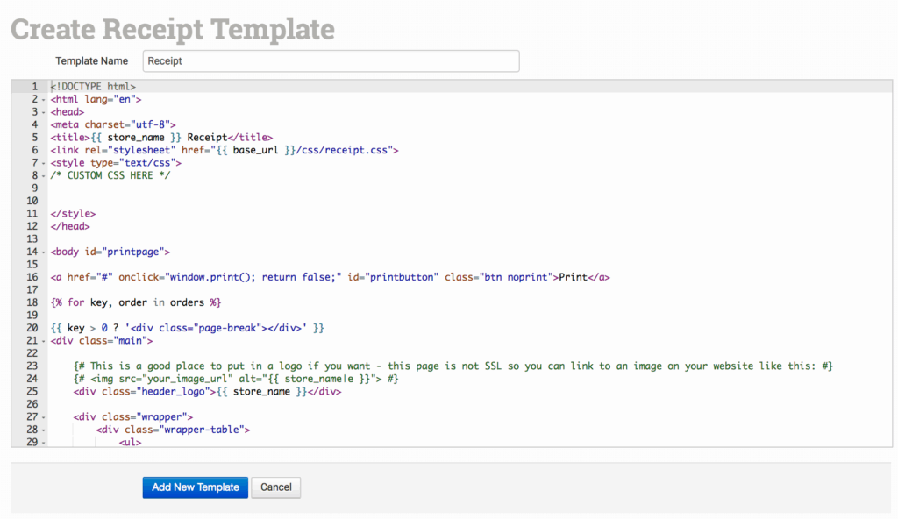Click line number 1 in the gutter
The height and width of the screenshot is (519, 898).
click(33, 87)
